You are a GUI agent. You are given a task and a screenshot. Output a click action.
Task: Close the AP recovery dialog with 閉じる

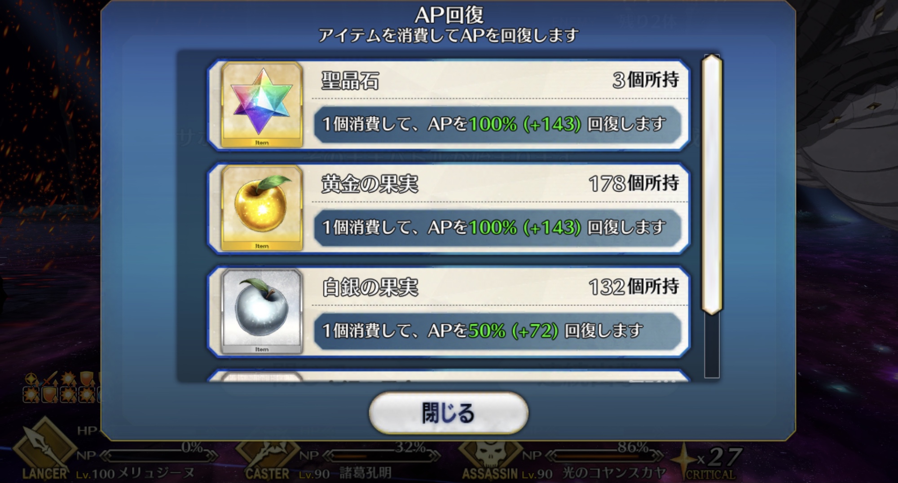(x=448, y=413)
